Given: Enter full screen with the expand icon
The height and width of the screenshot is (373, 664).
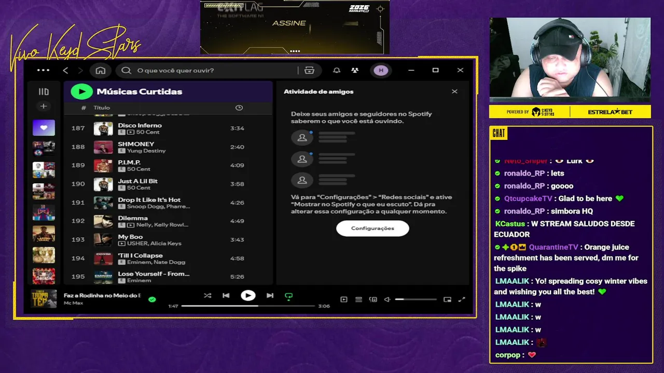Looking at the screenshot, I should 462,299.
